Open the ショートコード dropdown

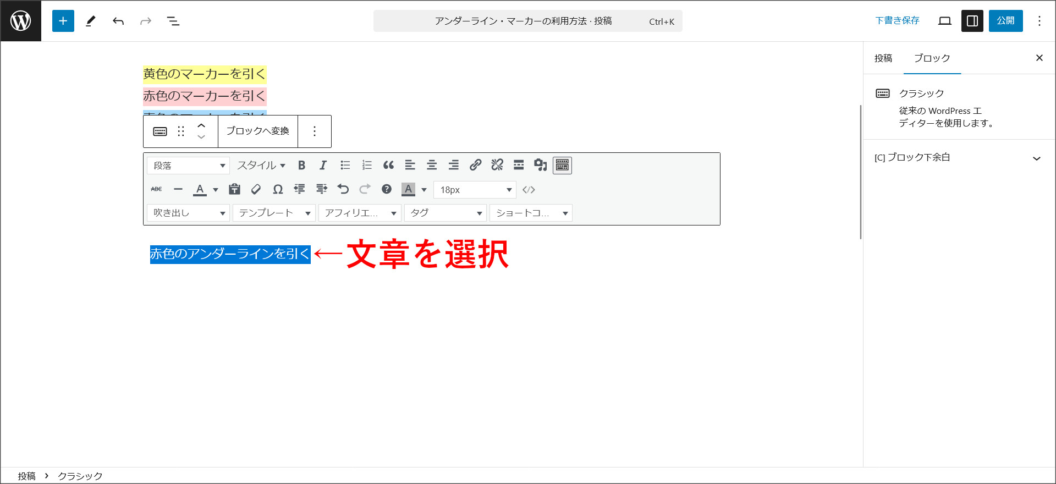[531, 213]
